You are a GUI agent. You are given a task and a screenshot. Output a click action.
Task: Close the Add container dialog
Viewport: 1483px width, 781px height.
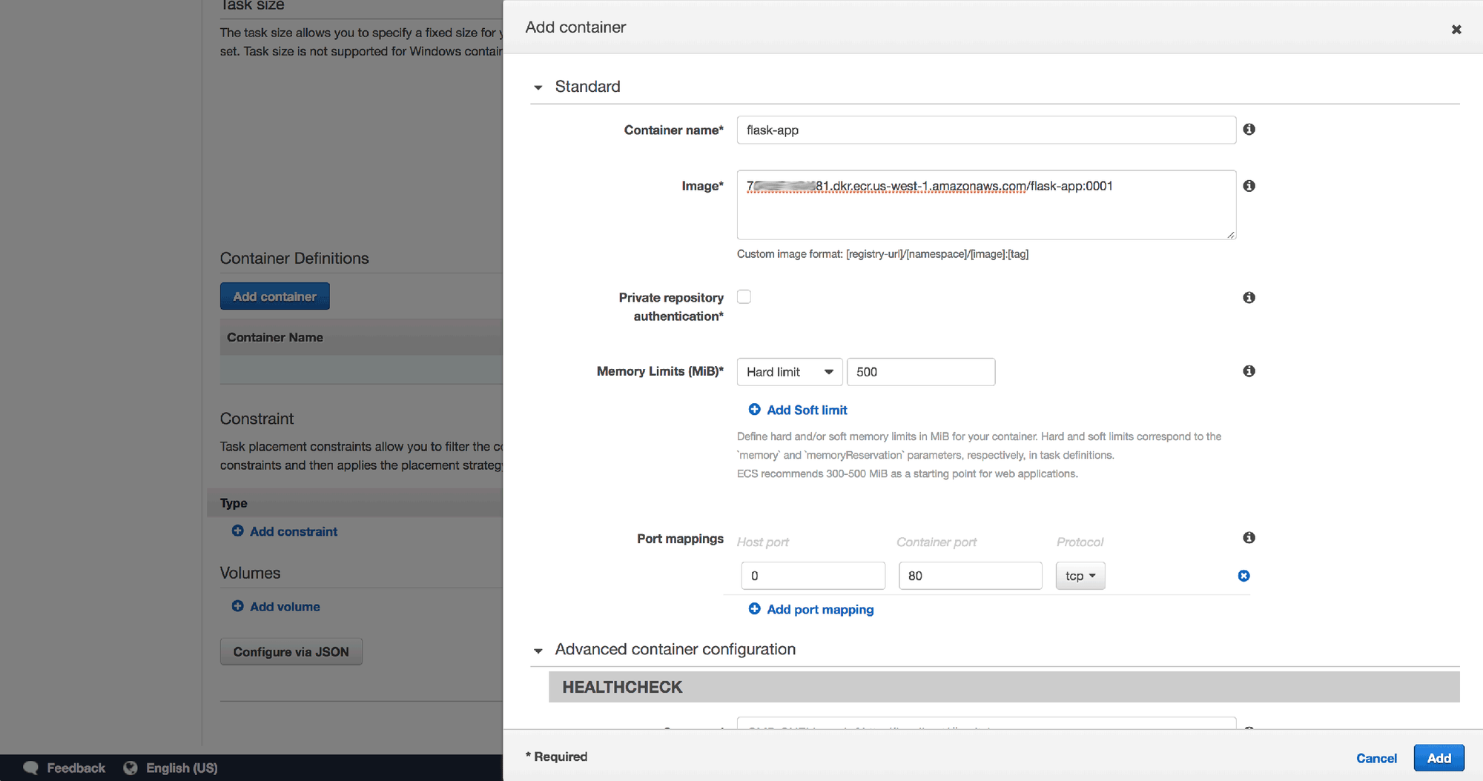click(1456, 30)
